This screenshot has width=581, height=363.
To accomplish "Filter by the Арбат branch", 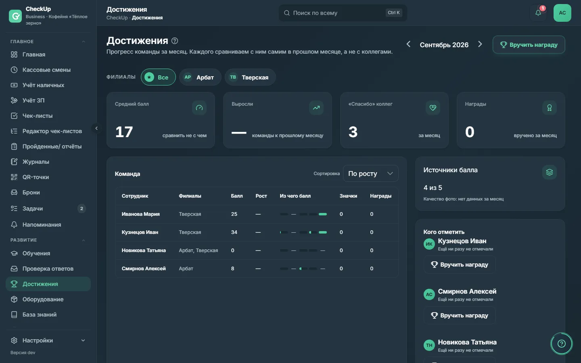I will (200, 77).
